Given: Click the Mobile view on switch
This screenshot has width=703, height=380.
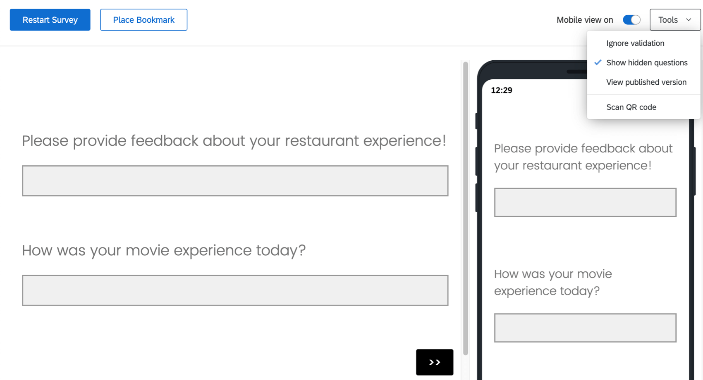Looking at the screenshot, I should (631, 19).
